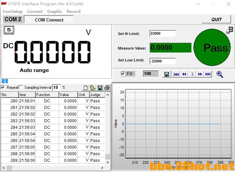The image size is (235, 172).
Task: Enable the Sampling Interval checkbox
Action: tap(21, 87)
